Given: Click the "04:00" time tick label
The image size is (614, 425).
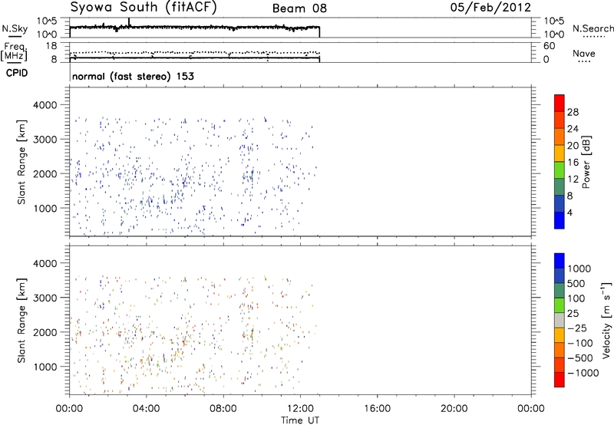Looking at the screenshot, I should [x=146, y=409].
